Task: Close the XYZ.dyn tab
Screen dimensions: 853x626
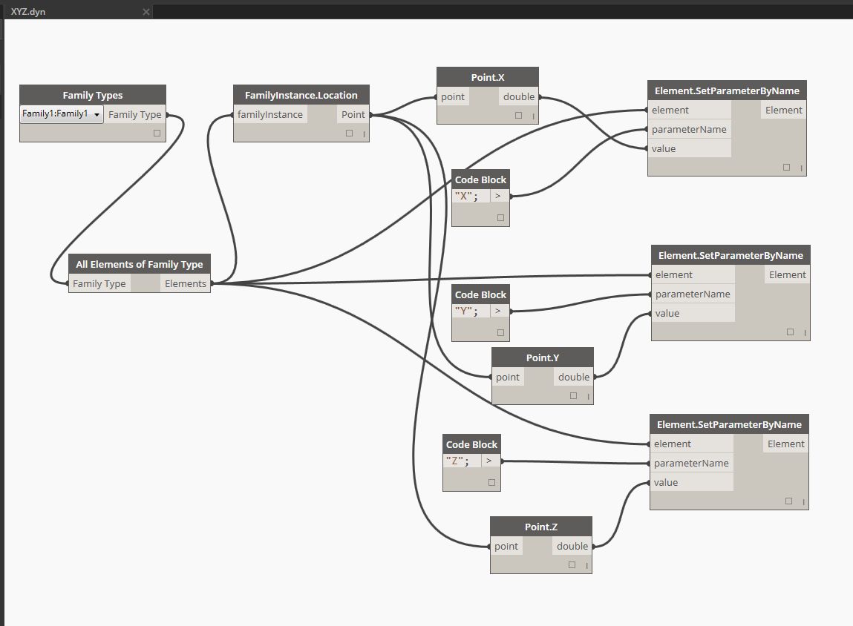Action: click(146, 12)
